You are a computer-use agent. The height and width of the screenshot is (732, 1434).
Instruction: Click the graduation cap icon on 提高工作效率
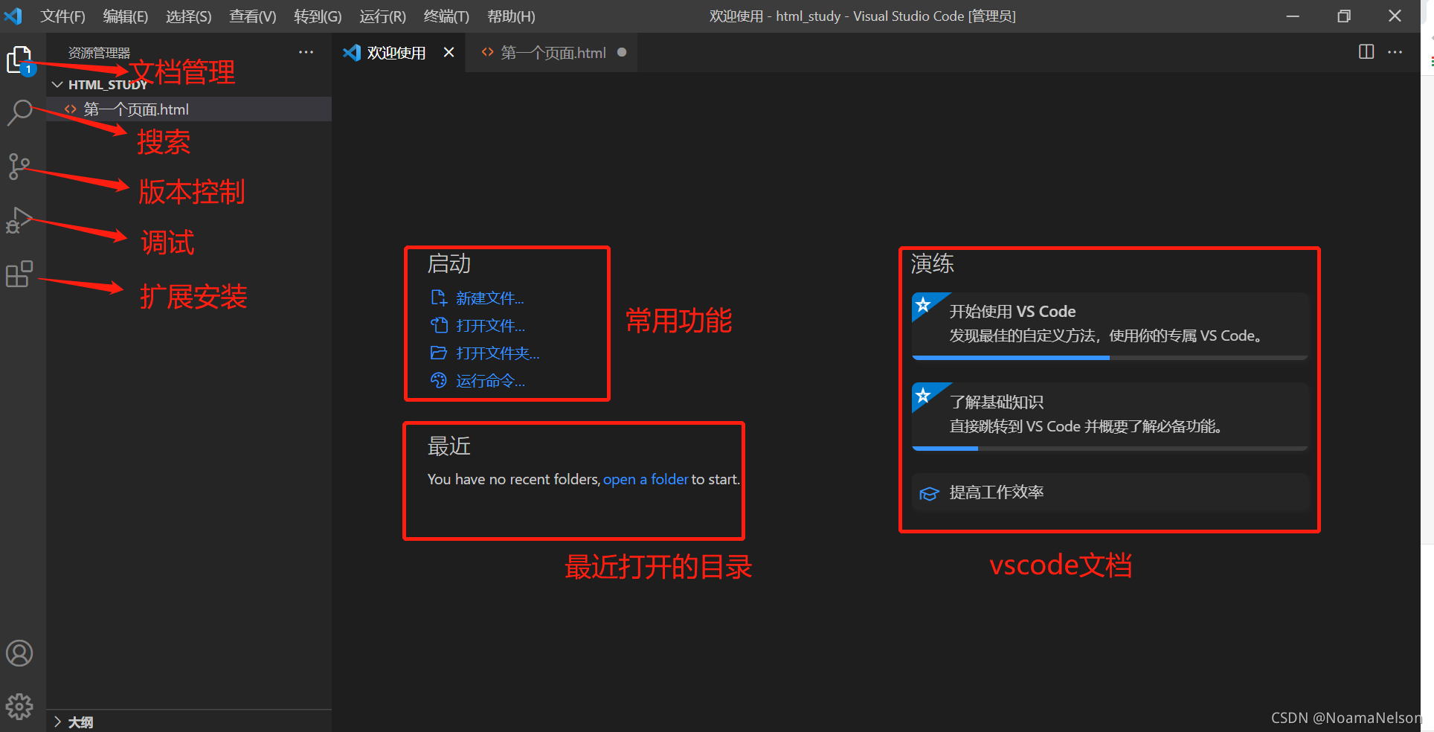[x=929, y=494]
